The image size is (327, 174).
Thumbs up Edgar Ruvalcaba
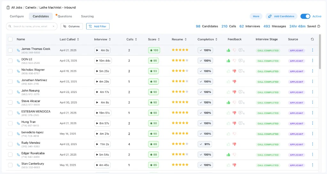[x=228, y=155]
